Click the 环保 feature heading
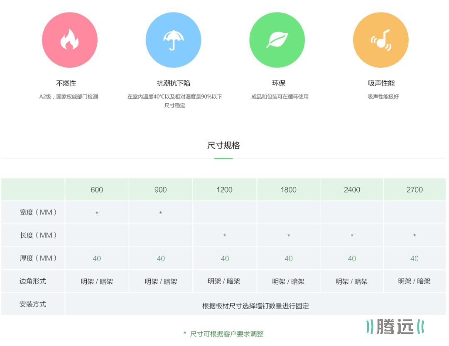The height and width of the screenshot is (346, 449). (x=279, y=83)
